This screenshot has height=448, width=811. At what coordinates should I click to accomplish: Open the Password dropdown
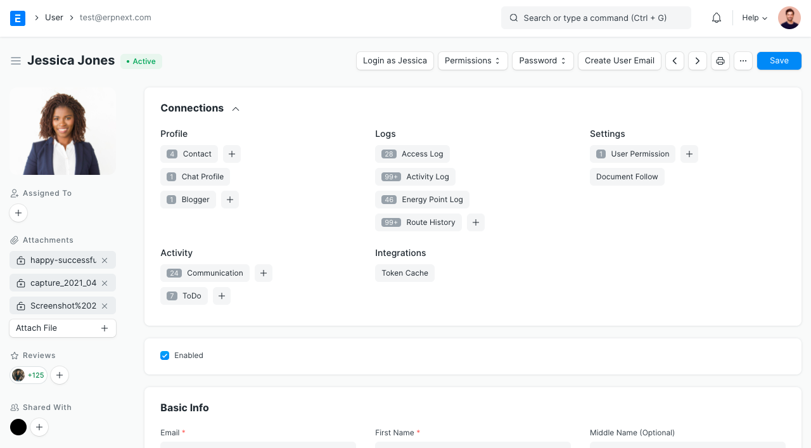542,60
